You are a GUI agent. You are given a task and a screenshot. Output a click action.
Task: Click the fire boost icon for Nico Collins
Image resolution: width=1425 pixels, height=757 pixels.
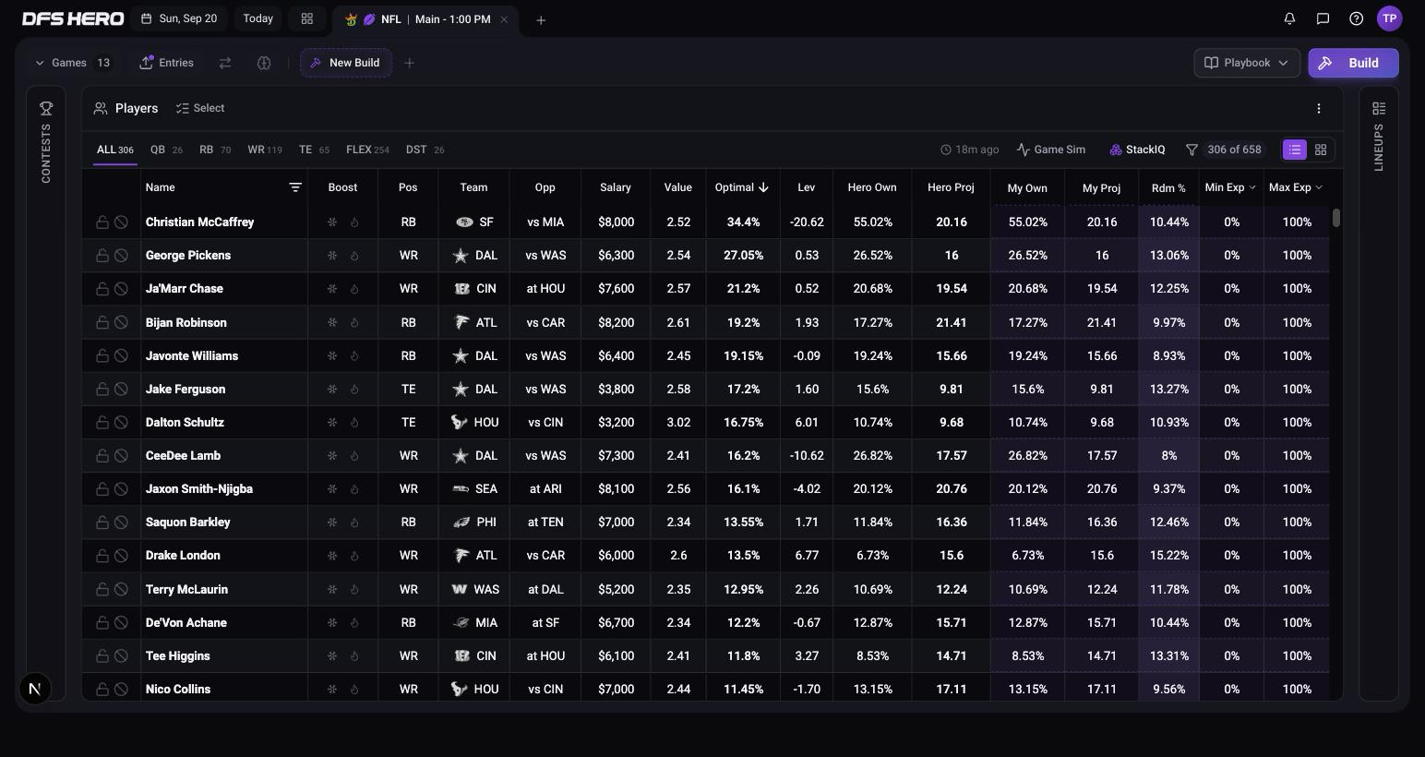tap(354, 689)
